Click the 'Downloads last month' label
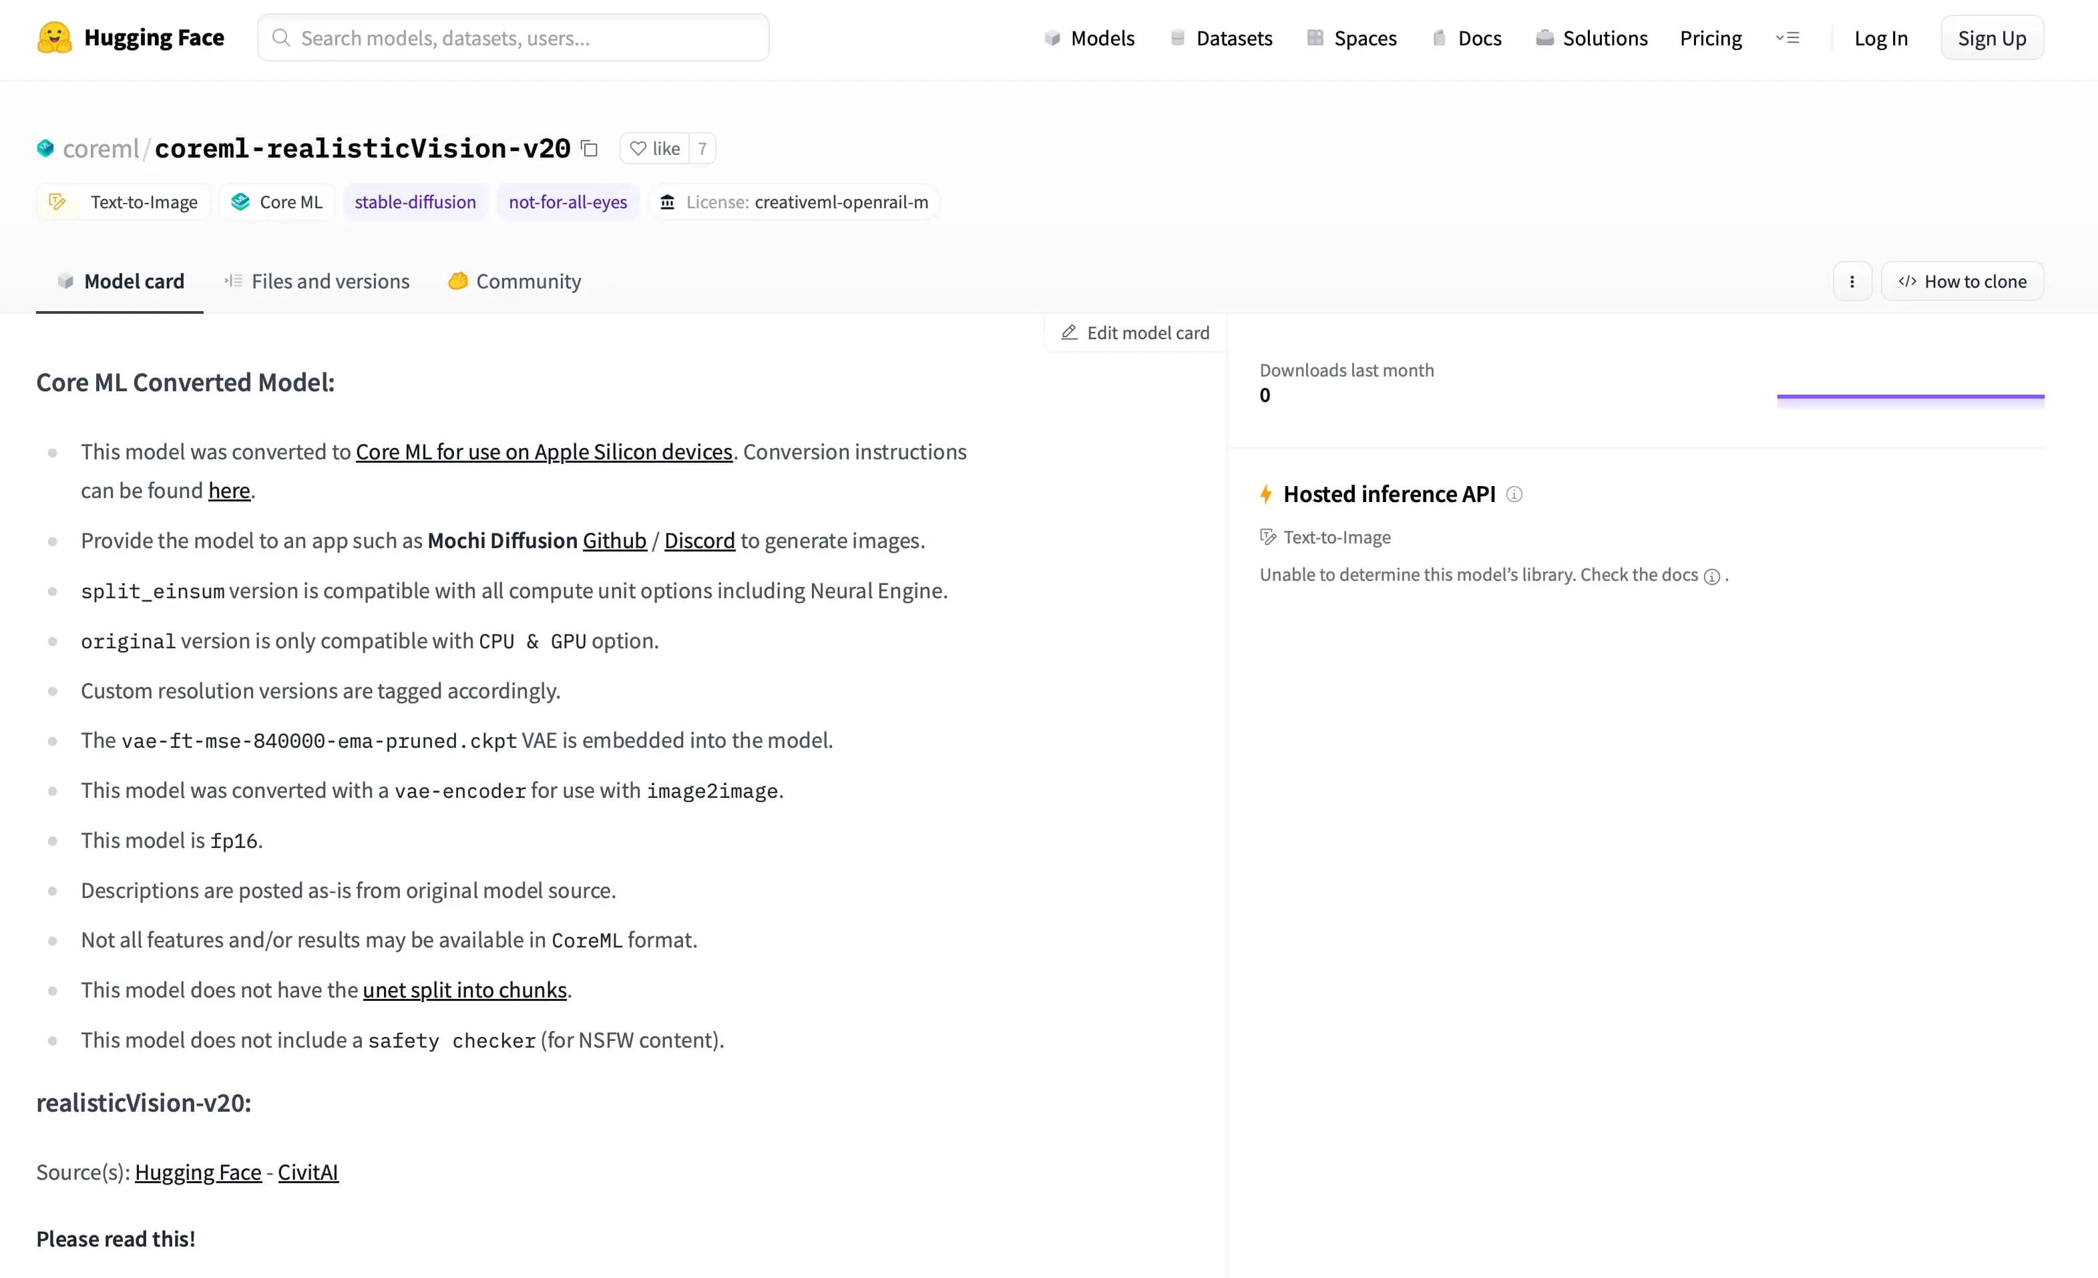Screen dimensions: 2098x1278 [1347, 371]
